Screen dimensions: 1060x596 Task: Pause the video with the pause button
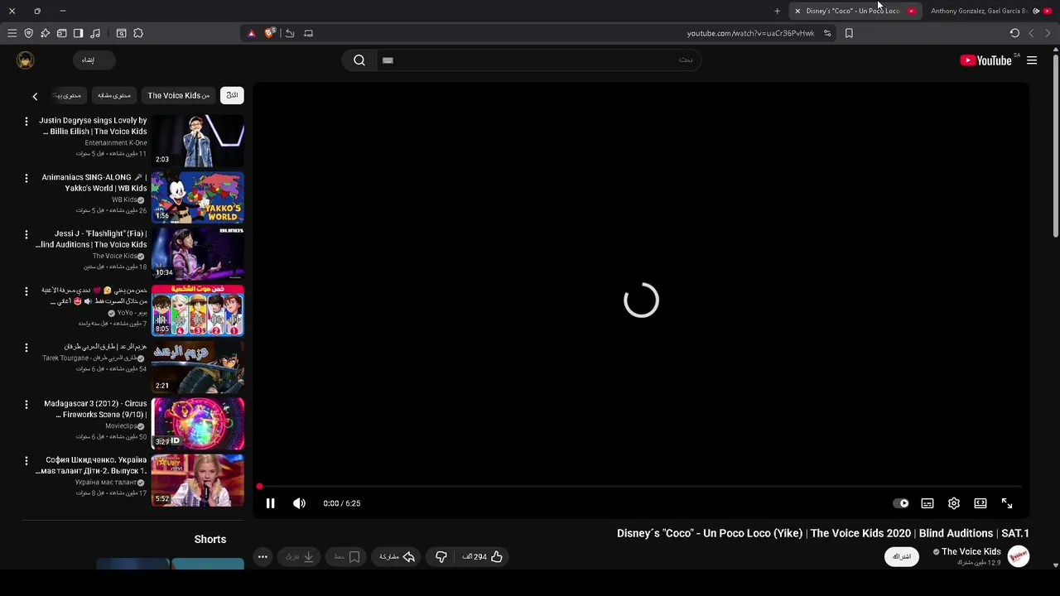point(270,503)
